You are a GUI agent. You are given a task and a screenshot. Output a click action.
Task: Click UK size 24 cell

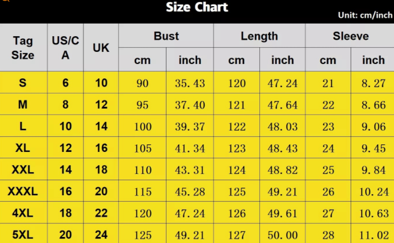101,235
